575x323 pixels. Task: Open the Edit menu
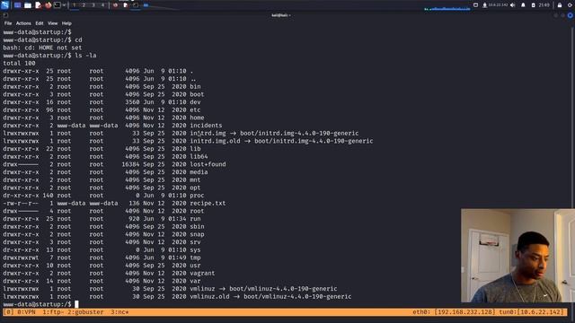(x=40, y=23)
